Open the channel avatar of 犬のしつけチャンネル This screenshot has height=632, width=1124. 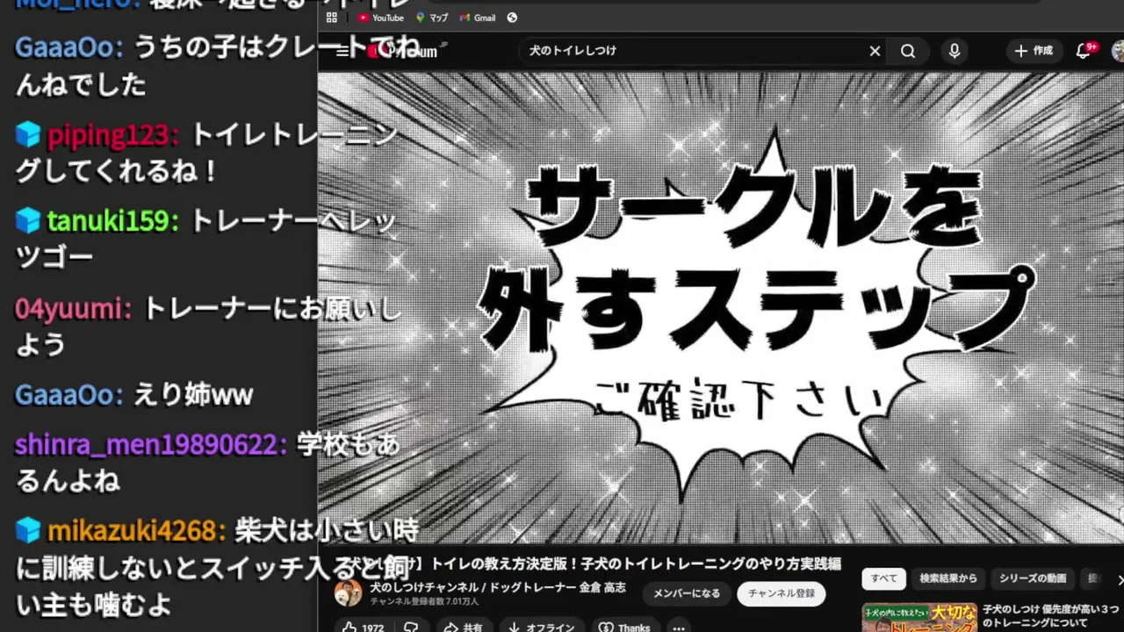tap(348, 593)
